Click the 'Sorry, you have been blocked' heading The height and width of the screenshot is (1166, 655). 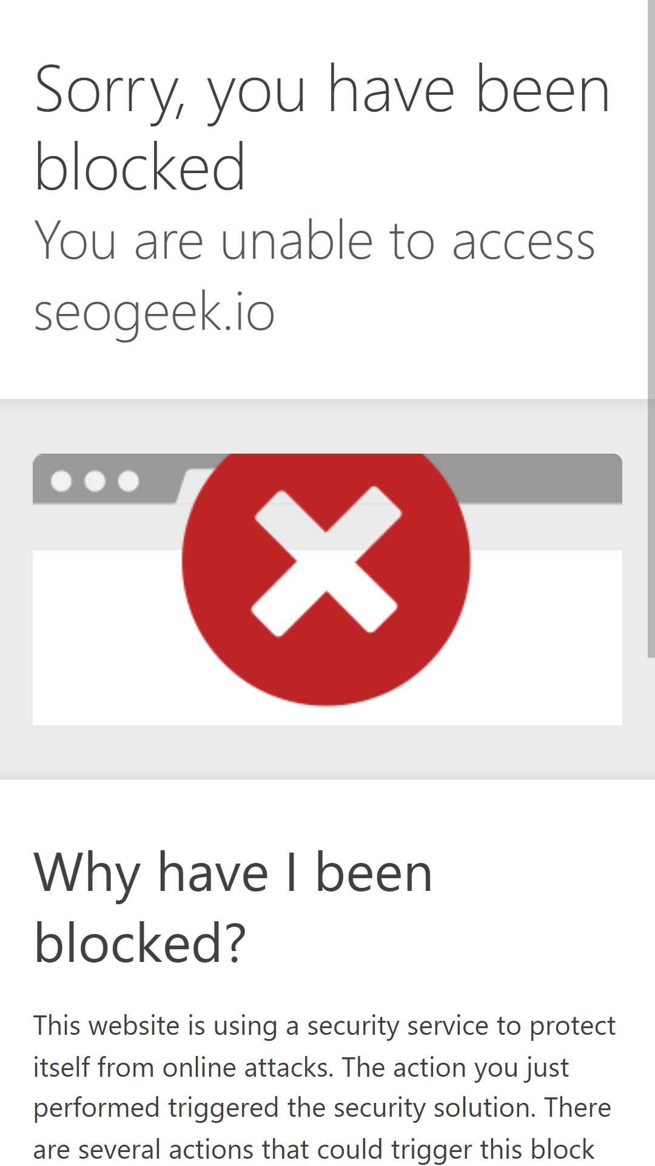(322, 128)
